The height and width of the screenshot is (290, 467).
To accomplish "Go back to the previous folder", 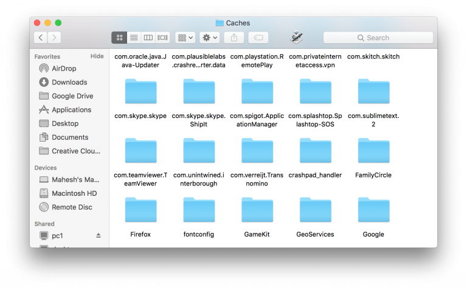I will (41, 38).
